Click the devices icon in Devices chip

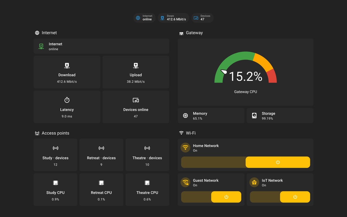coord(196,18)
